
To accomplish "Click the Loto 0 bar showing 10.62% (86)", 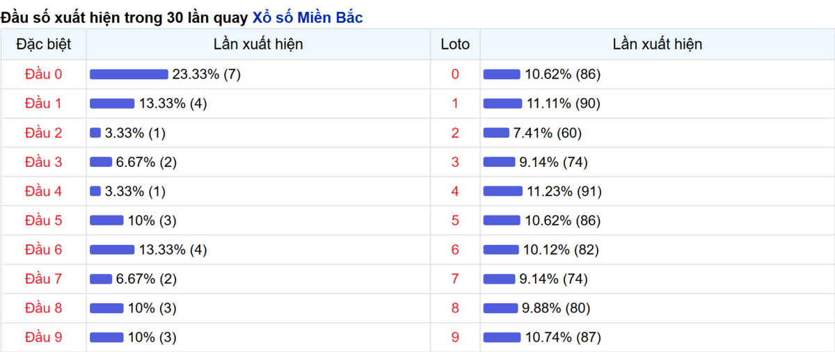I will [502, 74].
